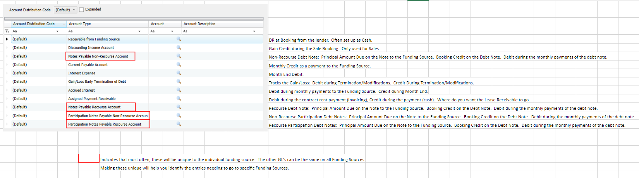Open account search for Current Payable Account
The height and width of the screenshot is (178, 639).
coord(179,64)
